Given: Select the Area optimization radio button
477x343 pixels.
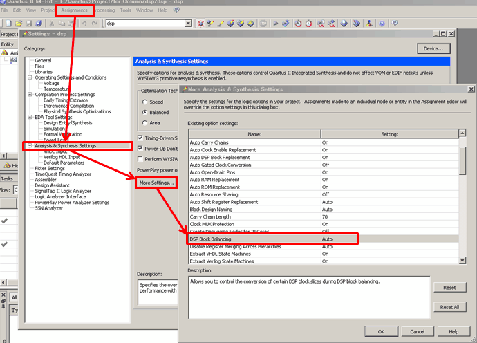Looking at the screenshot, I should (144, 122).
